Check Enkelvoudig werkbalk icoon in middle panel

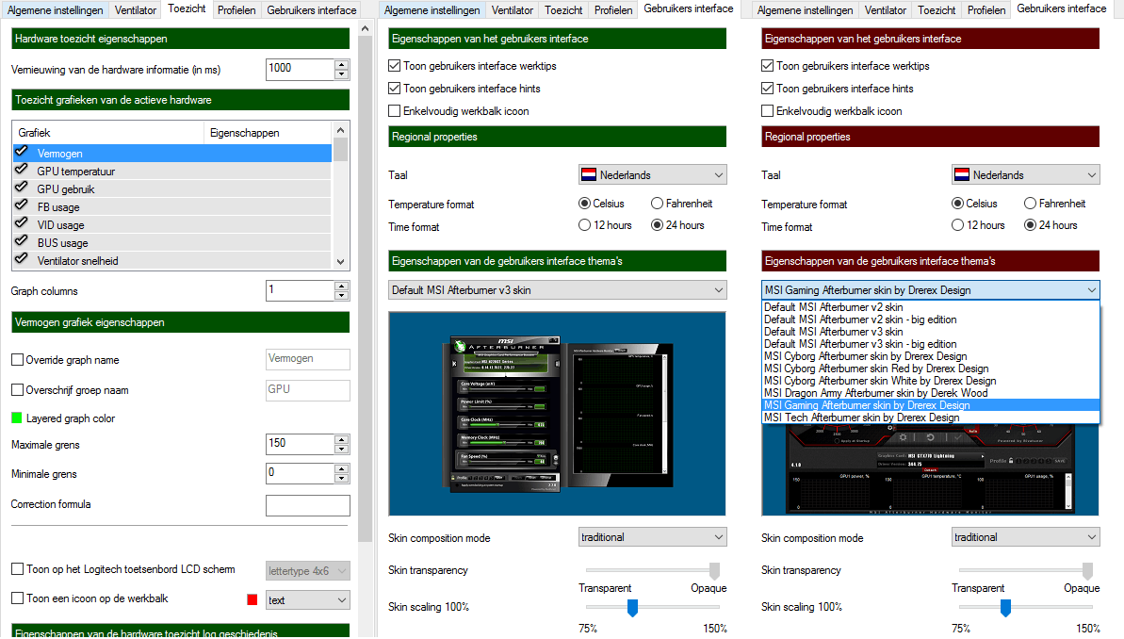coord(394,111)
